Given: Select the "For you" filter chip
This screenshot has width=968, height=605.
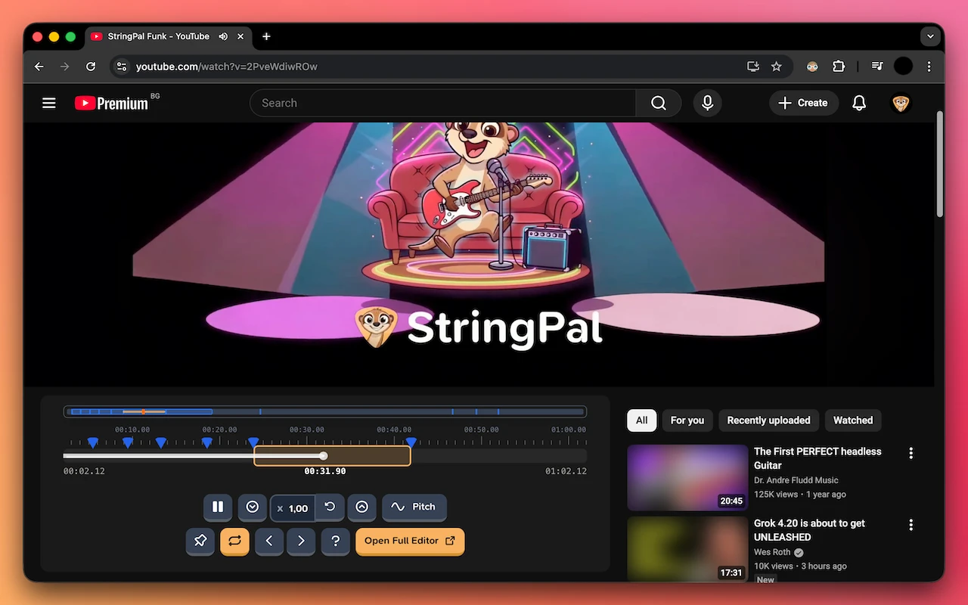Looking at the screenshot, I should point(687,420).
